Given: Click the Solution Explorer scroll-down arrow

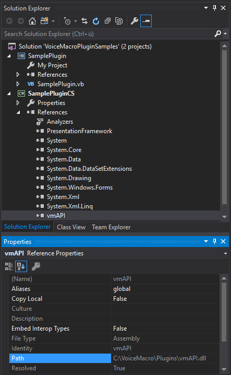Looking at the screenshot, I should (x=224, y=217).
